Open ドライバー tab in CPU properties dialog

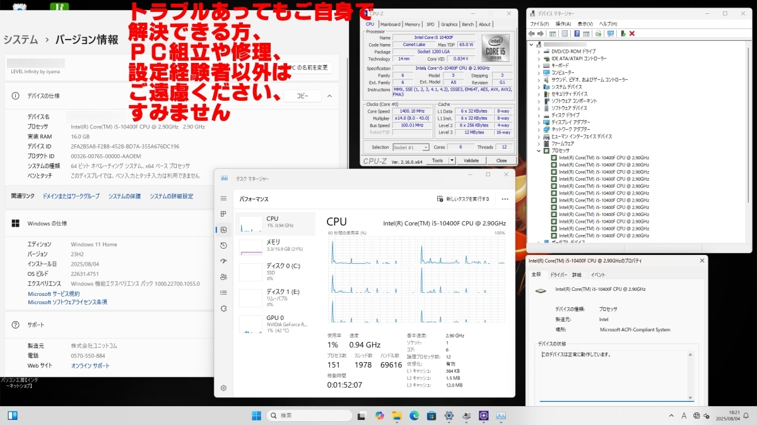pos(558,275)
